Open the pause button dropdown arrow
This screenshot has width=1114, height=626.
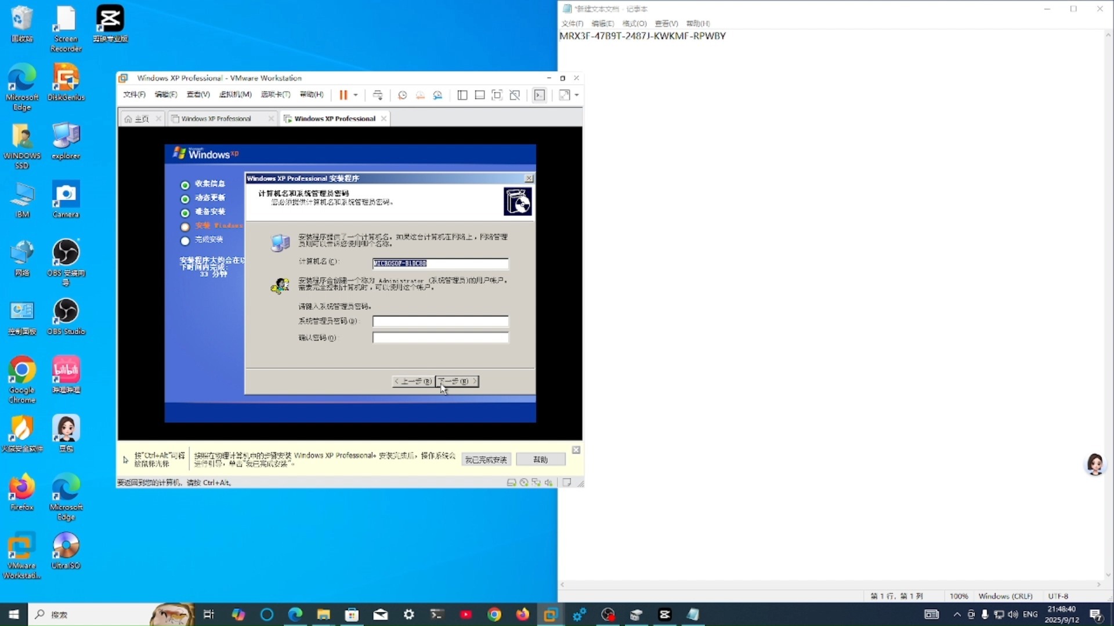click(x=355, y=94)
